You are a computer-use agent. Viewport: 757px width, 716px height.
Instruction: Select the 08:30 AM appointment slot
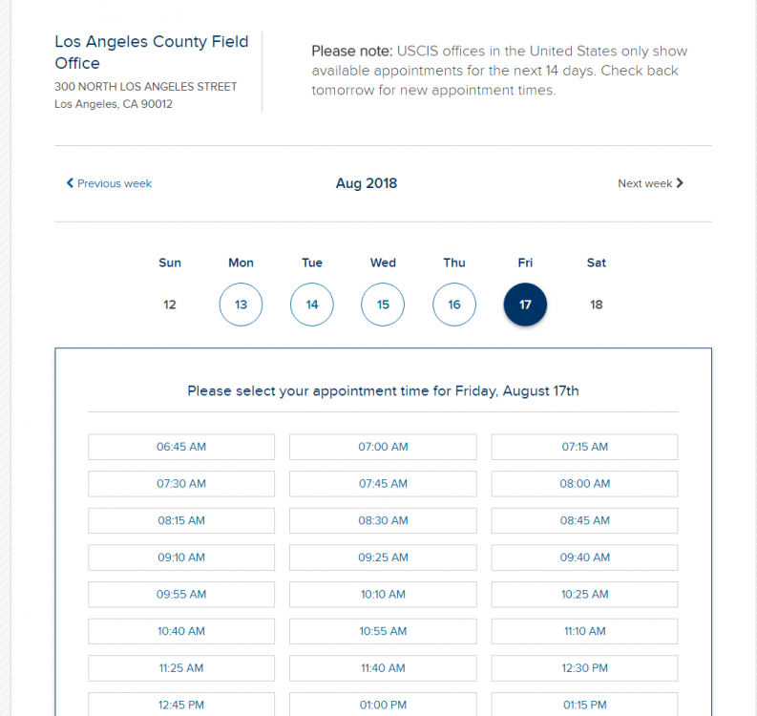pos(383,520)
